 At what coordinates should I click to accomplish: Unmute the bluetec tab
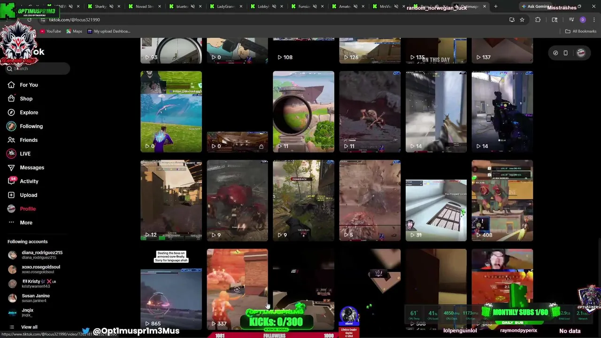tap(193, 7)
